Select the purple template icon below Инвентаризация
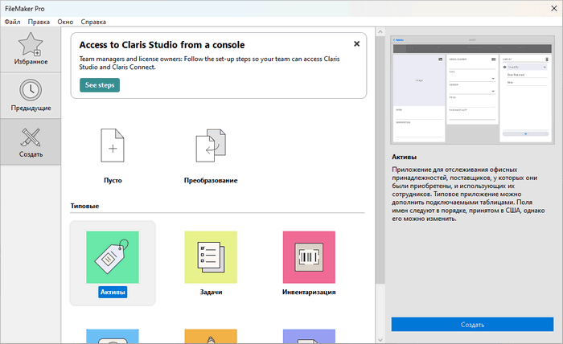563x344 pixels. click(x=309, y=336)
